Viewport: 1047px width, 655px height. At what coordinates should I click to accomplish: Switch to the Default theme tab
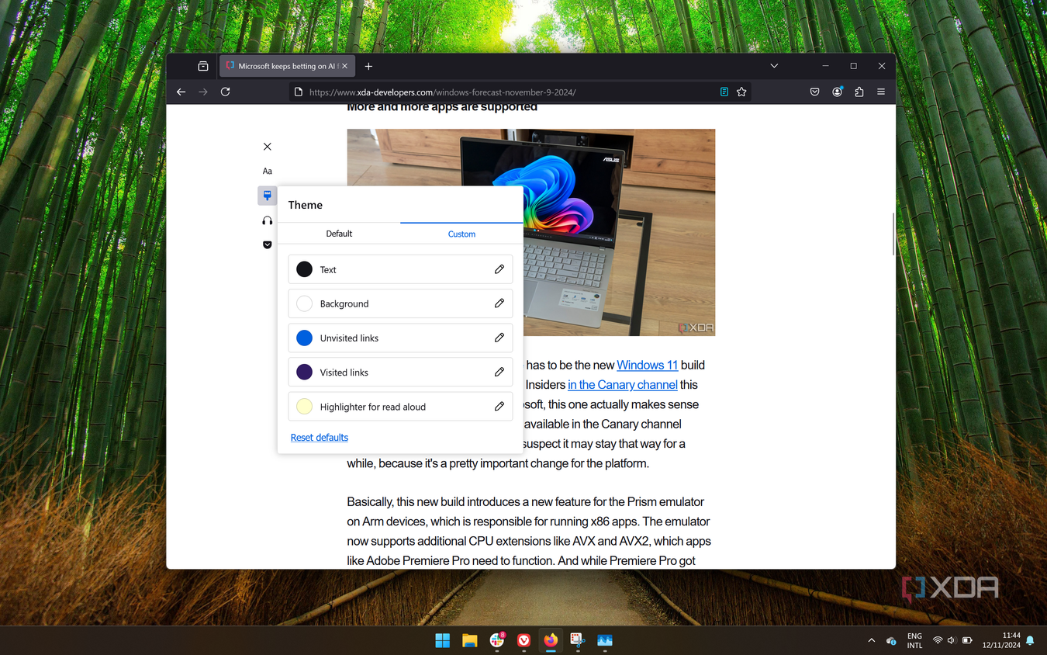(339, 234)
